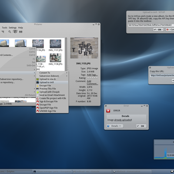Click the F number value 8.00
Viewport: 174px width, 174px height.
[x=89, y=101]
